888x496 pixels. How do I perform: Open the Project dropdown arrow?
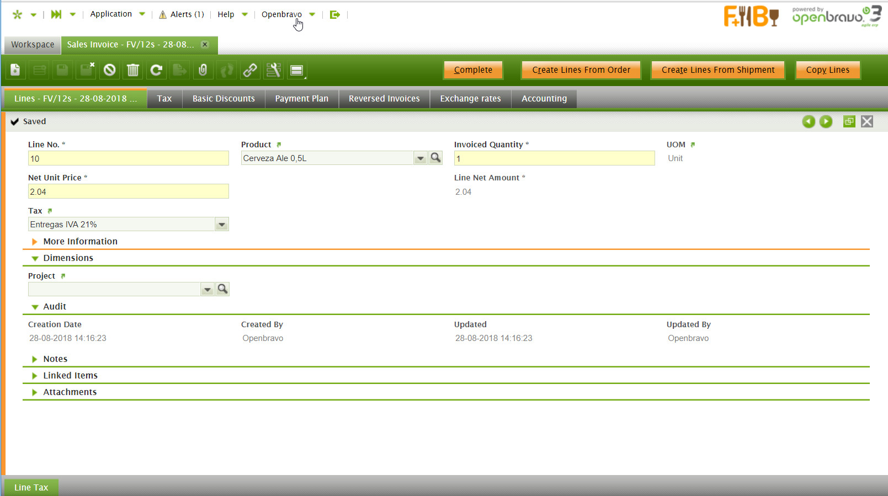(207, 289)
